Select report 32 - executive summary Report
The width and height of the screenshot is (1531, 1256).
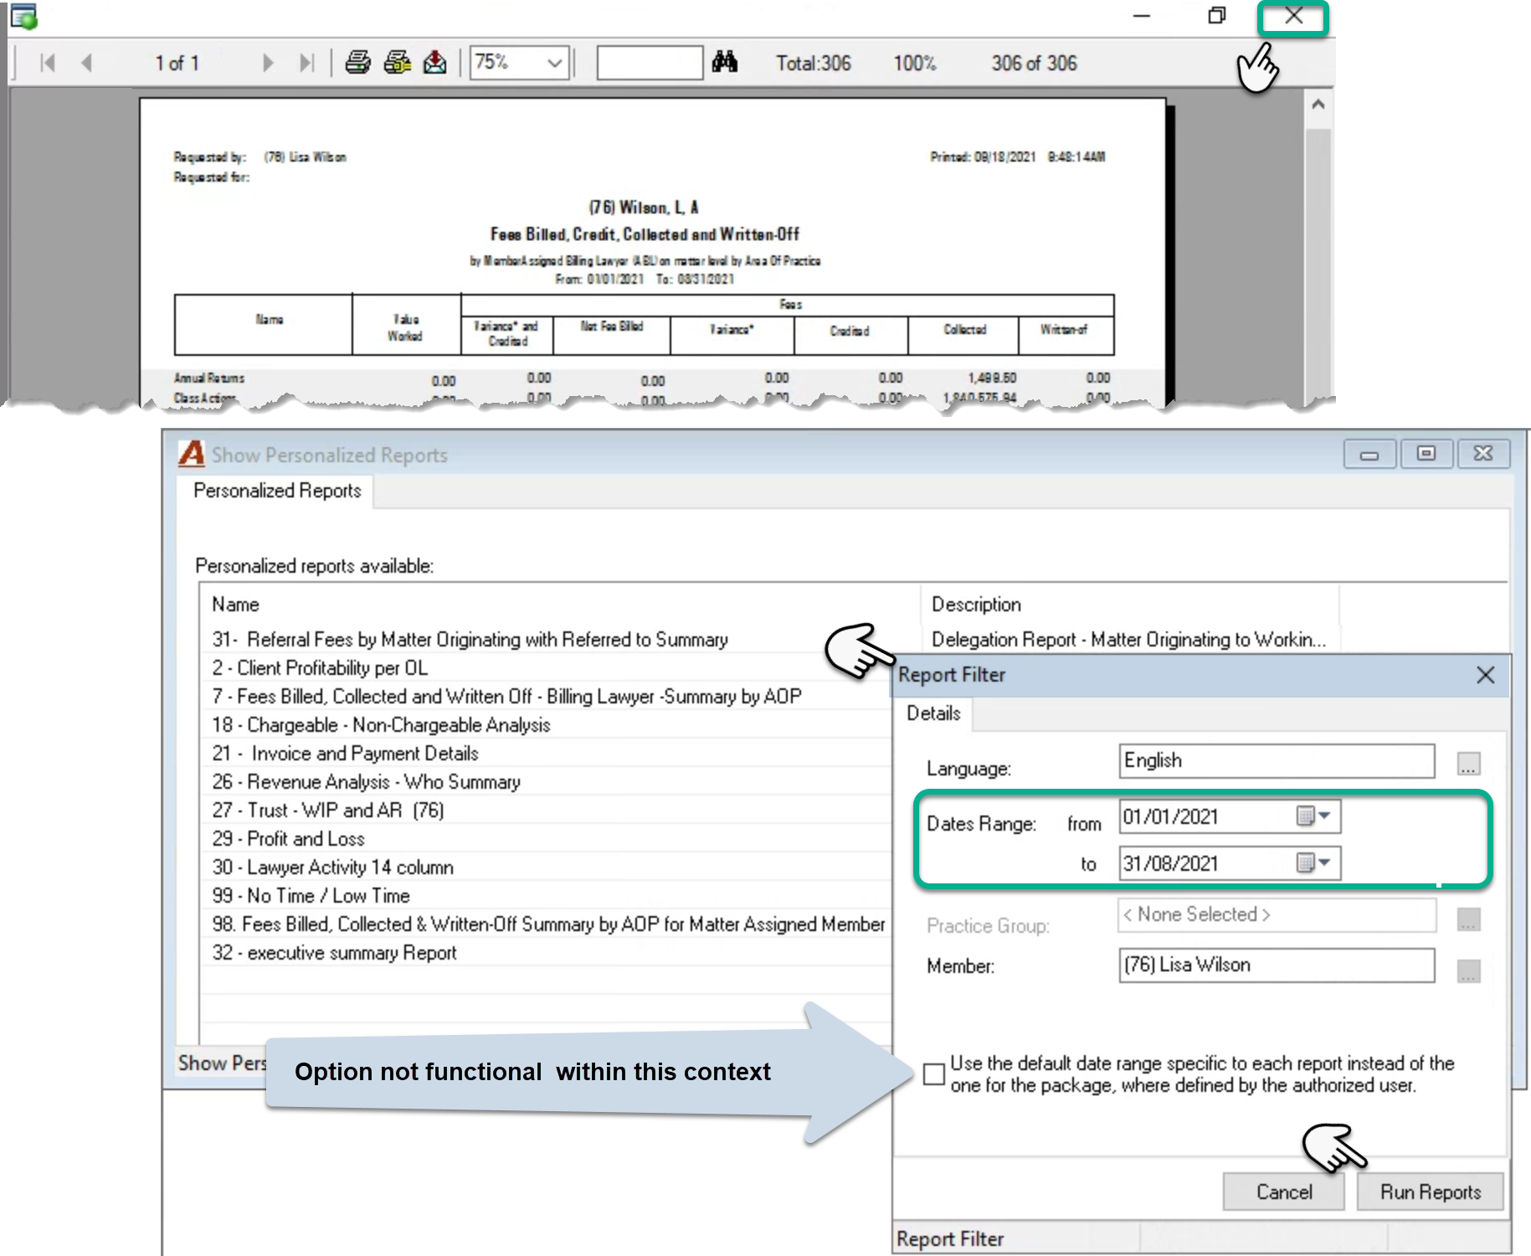(334, 953)
